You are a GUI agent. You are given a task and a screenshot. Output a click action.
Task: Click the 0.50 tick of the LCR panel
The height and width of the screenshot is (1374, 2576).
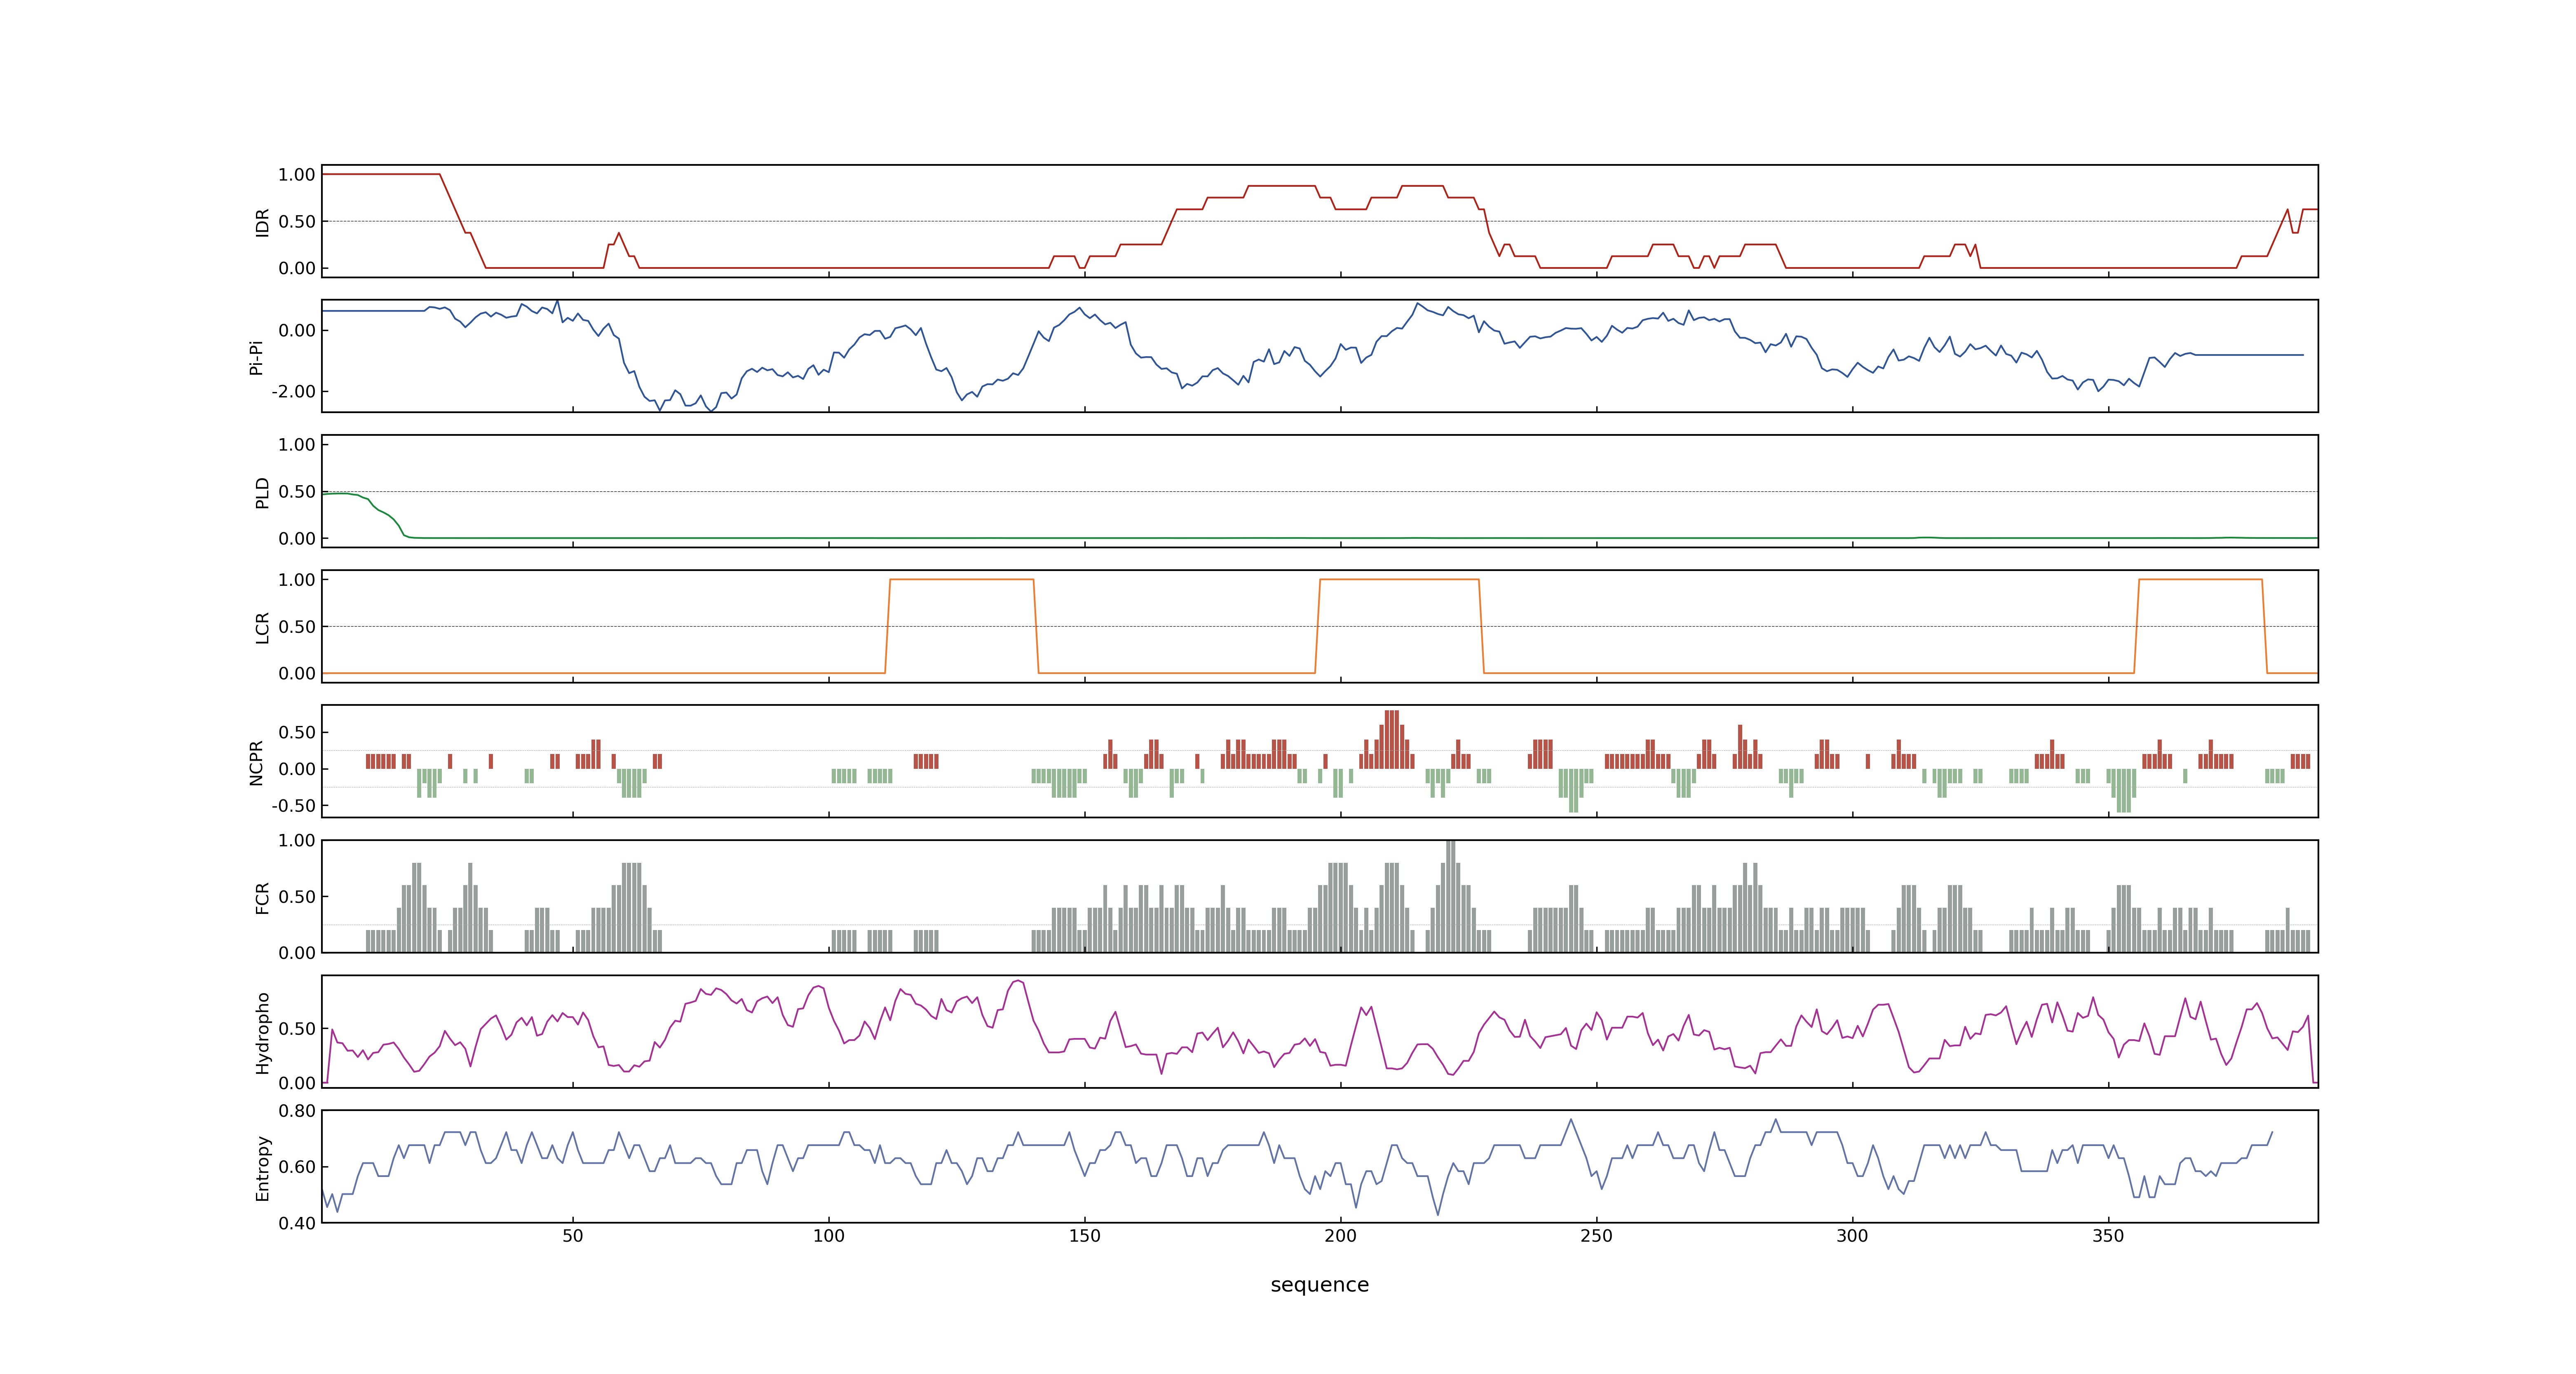[297, 627]
